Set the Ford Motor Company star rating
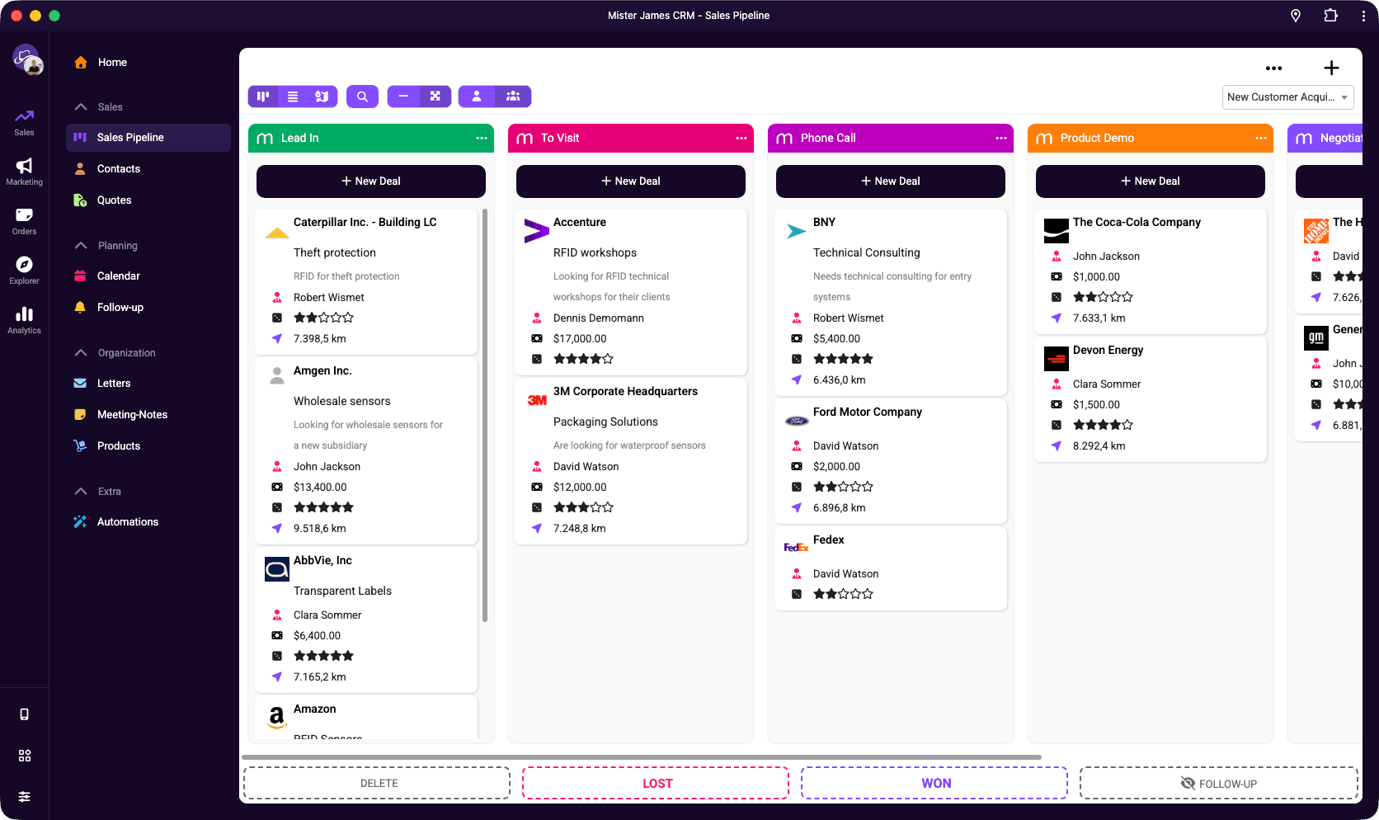1379x820 pixels. tap(843, 487)
